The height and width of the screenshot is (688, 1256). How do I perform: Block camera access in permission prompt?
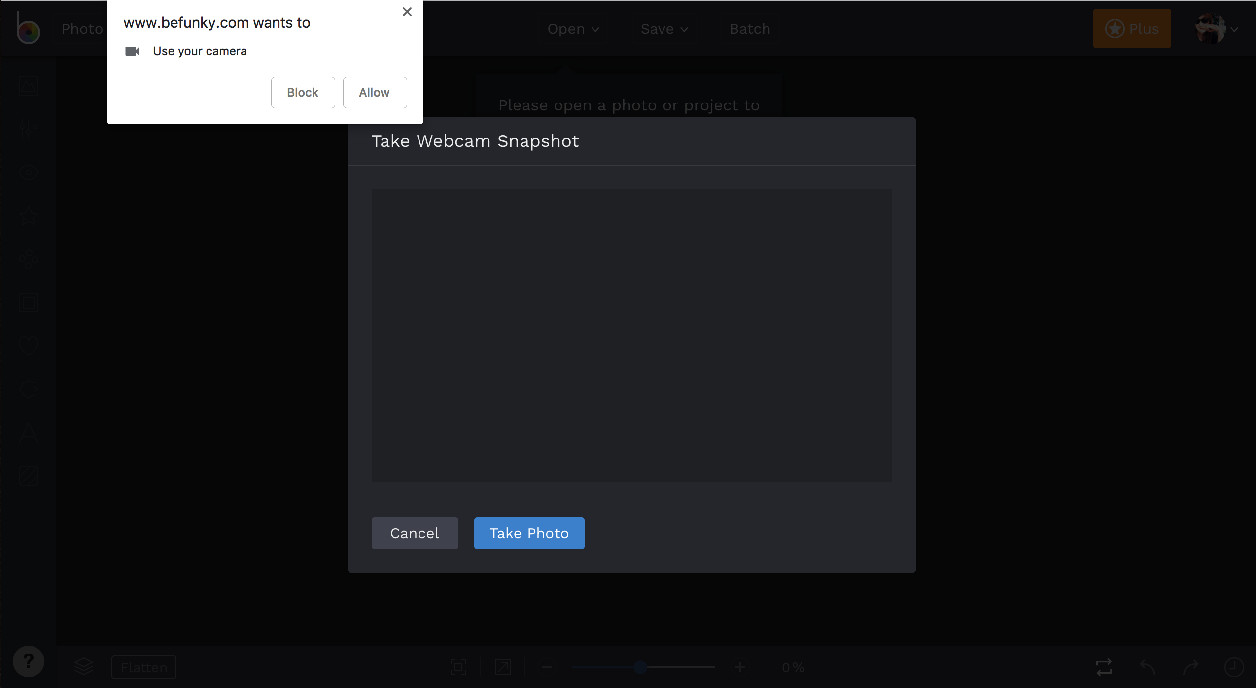303,93
